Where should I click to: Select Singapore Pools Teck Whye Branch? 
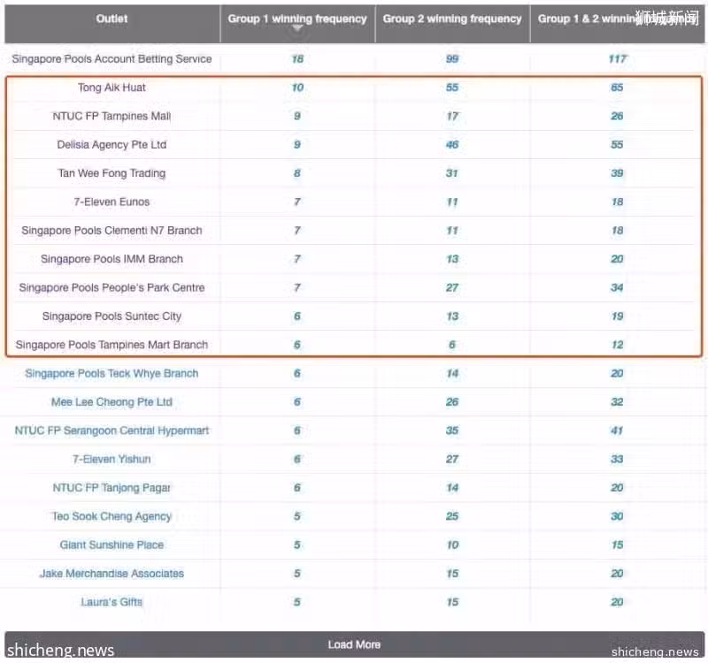[x=112, y=373]
